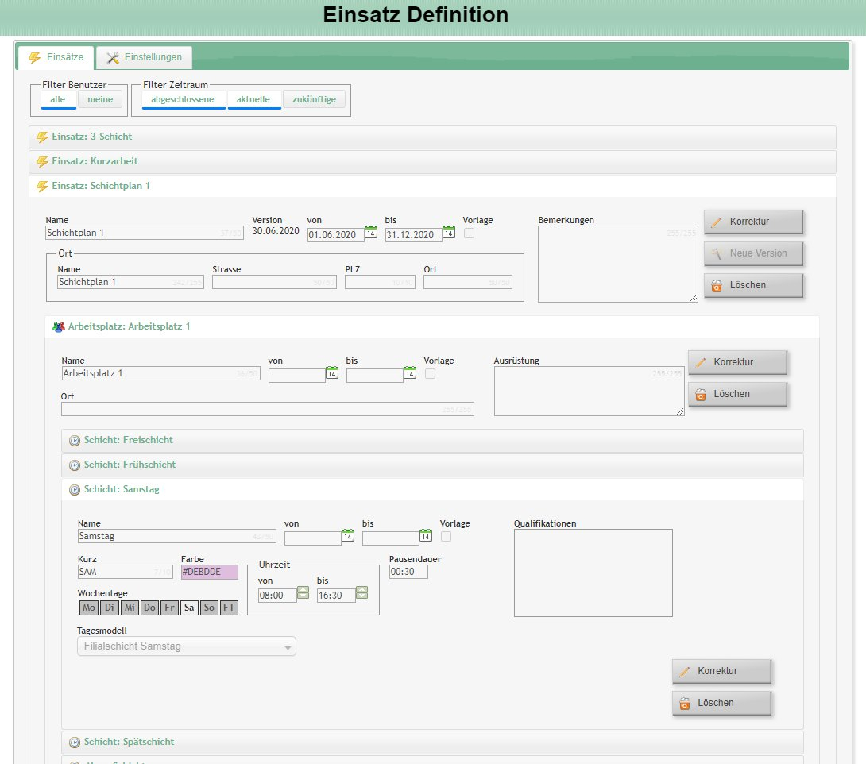Screen dimensions: 866x764
Task: Tick the Einsatz Vorlage checkbox
Action: coord(469,233)
